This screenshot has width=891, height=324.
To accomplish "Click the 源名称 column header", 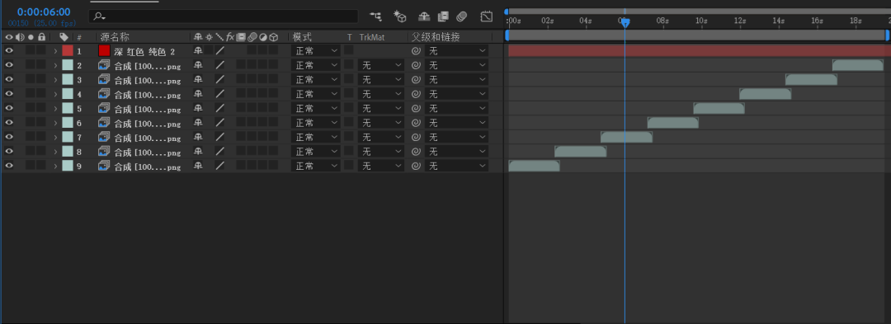I will point(115,37).
